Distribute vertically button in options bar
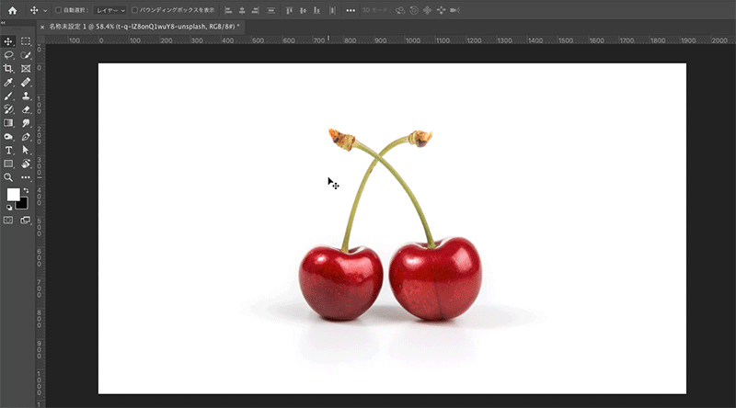Image resolution: width=736 pixels, height=408 pixels. pos(270,10)
